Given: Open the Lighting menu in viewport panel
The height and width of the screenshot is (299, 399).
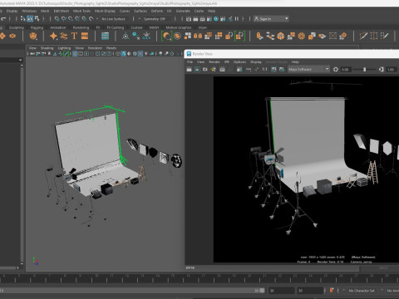Looking at the screenshot, I should pos(64,48).
